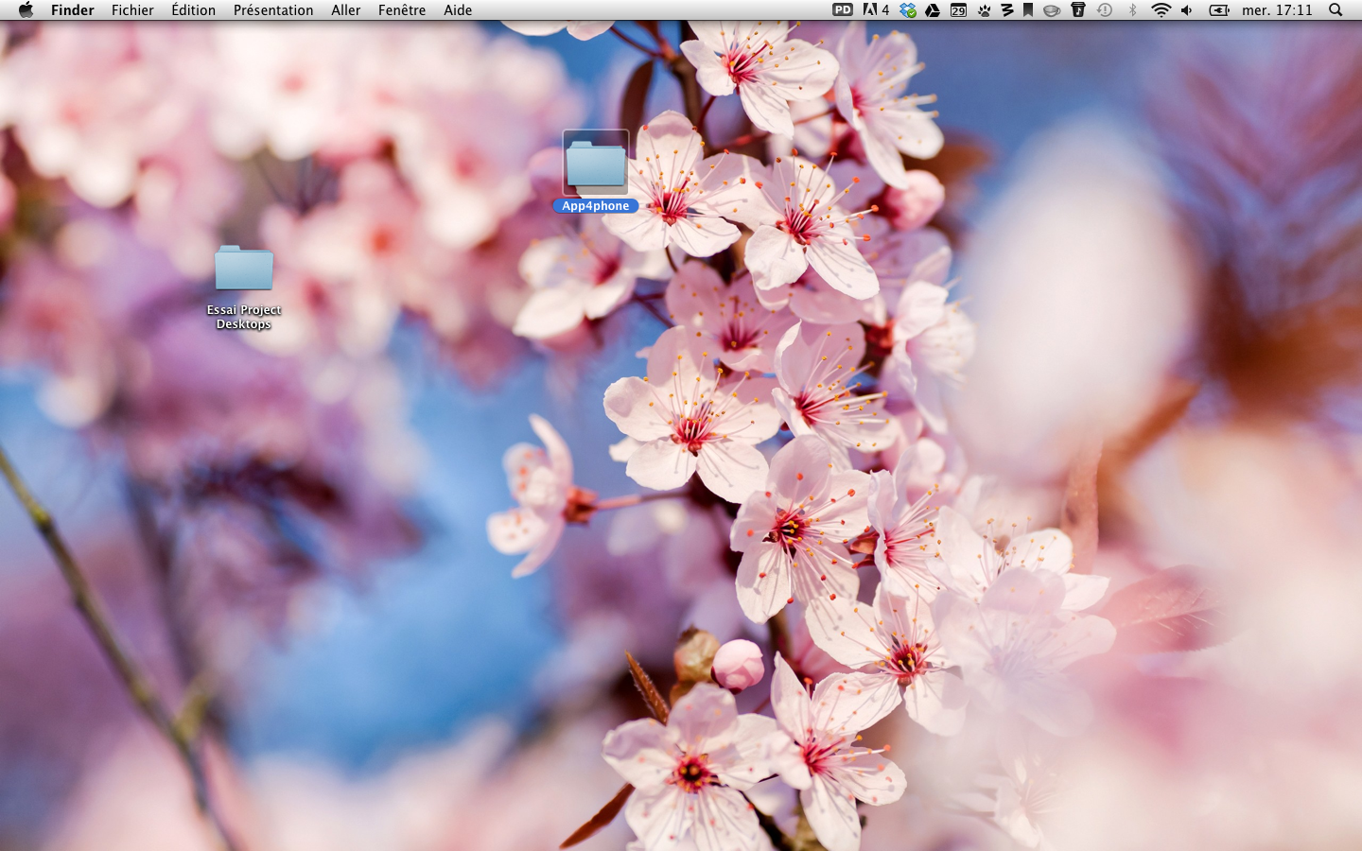This screenshot has height=851, width=1362.
Task: Open the Fichier menu
Action: (132, 10)
